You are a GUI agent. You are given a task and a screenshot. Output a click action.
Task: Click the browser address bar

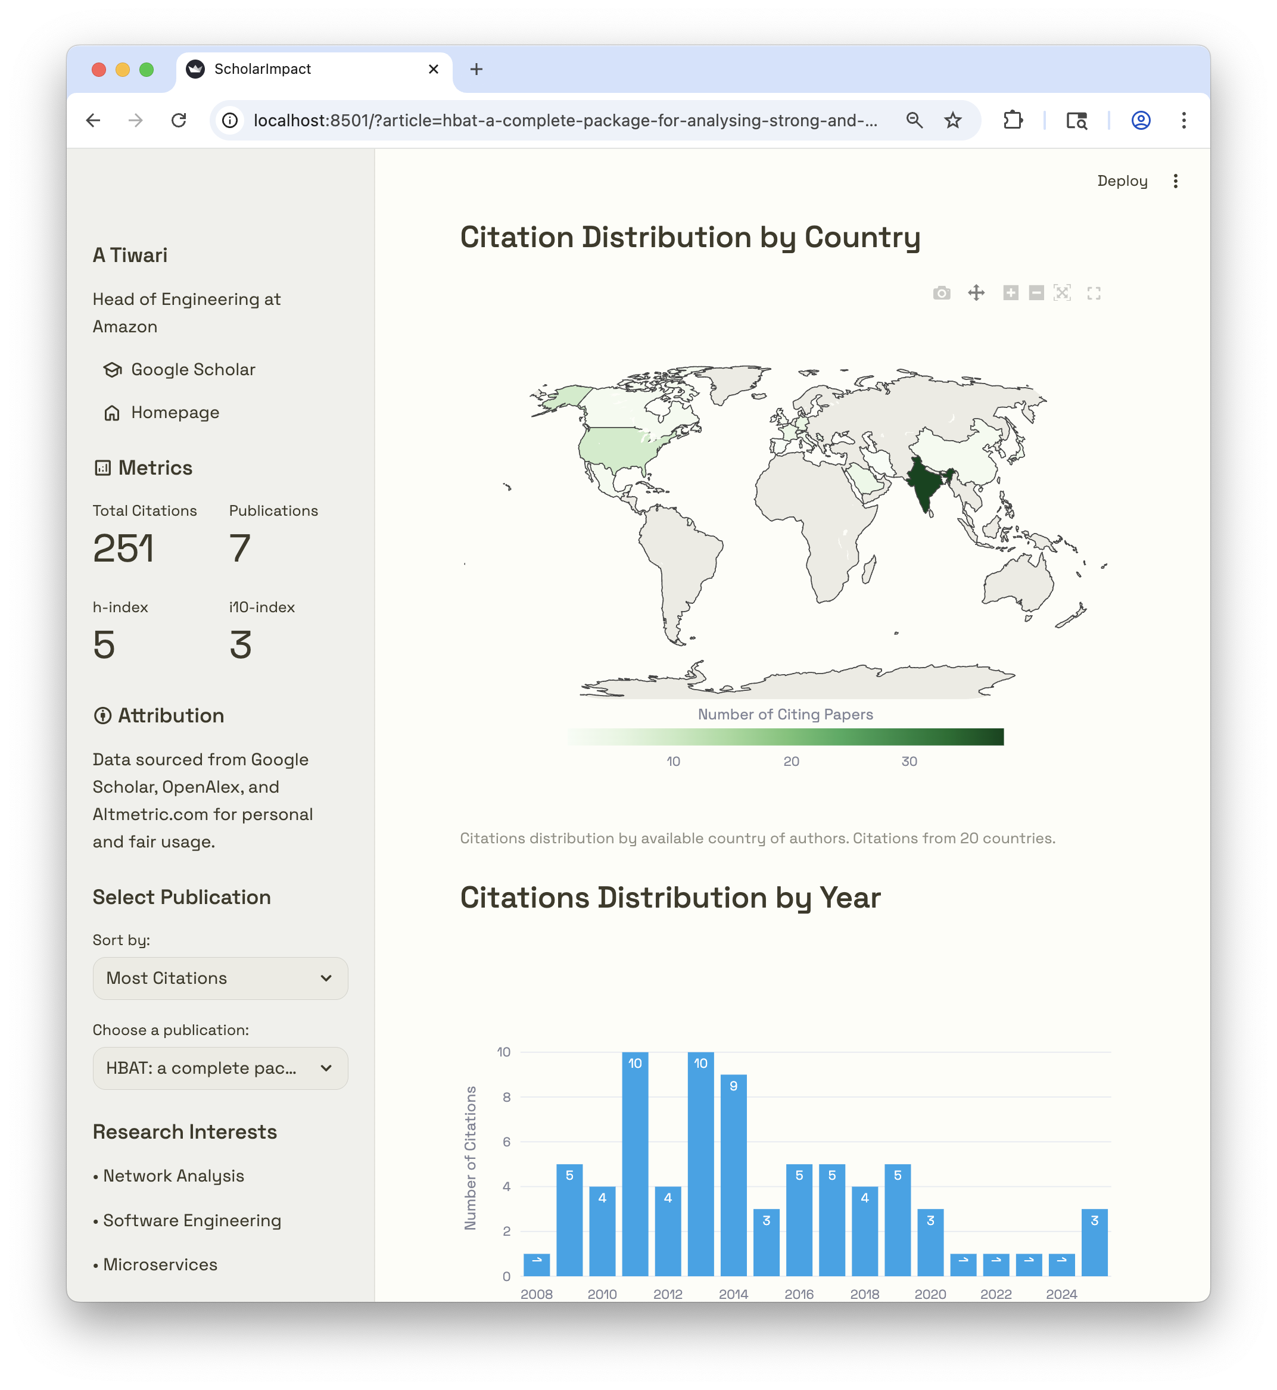pos(553,120)
